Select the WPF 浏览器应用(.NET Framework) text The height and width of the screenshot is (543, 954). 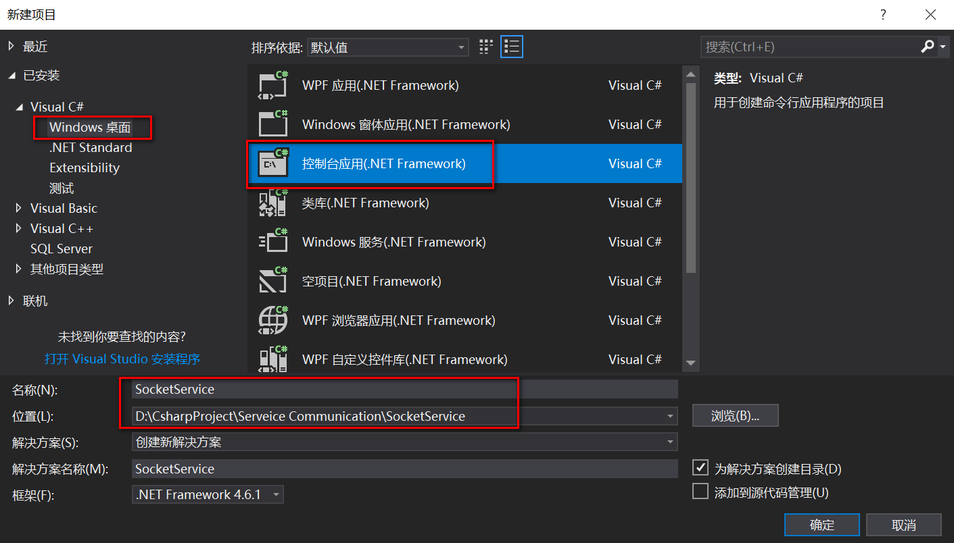pyautogui.click(x=399, y=320)
